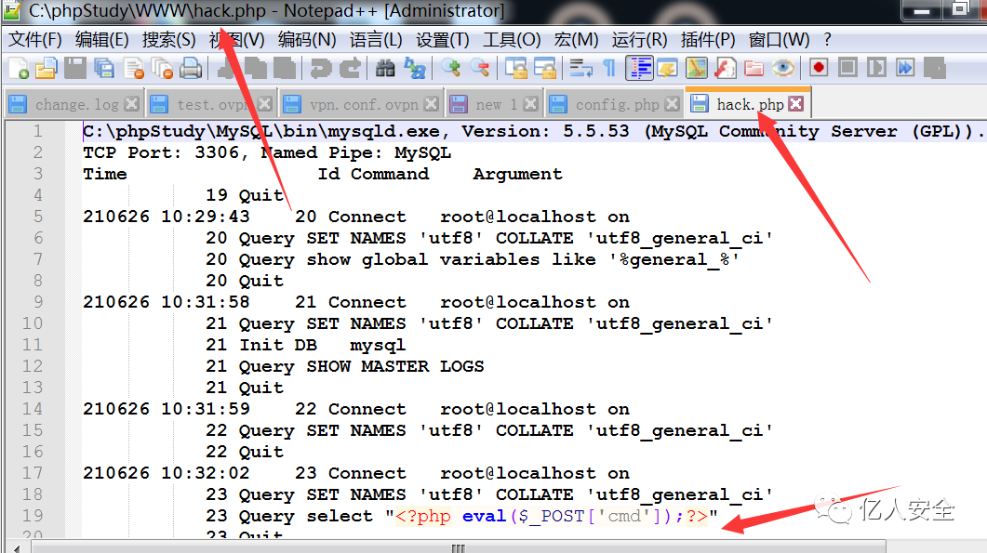Viewport: 987px width, 553px height.
Task: Create a new file with New icon
Action: click(19, 68)
